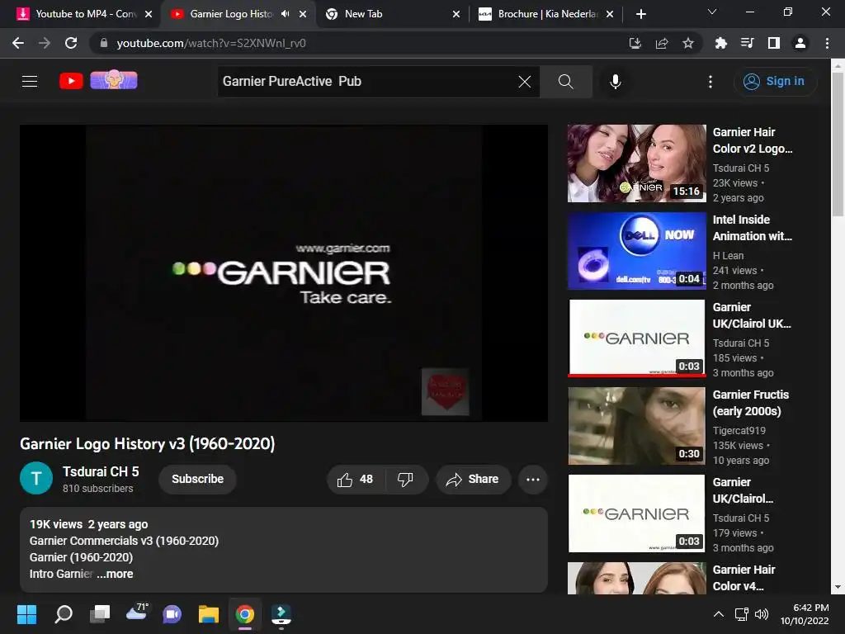Share this page from address bar
The image size is (845, 634).
click(662, 43)
